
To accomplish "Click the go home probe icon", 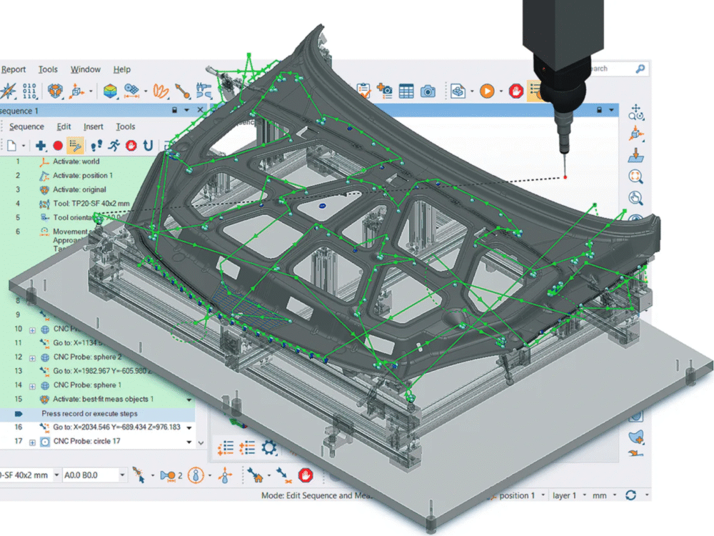I will pyautogui.click(x=256, y=475).
